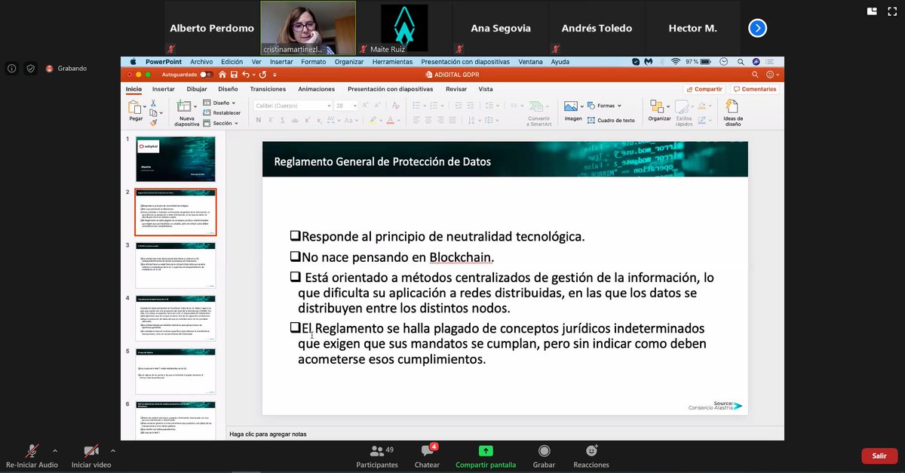
Task: Open the Formas shapes dropdown
Action: click(x=603, y=106)
